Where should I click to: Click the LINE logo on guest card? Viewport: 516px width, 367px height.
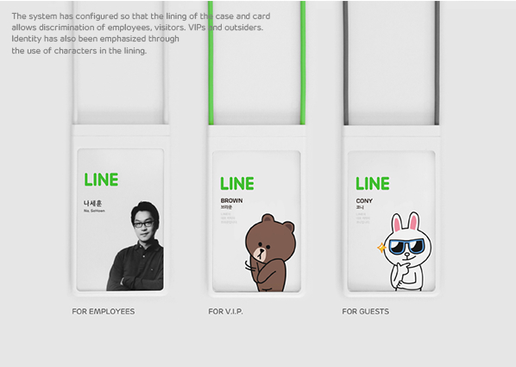(x=373, y=183)
